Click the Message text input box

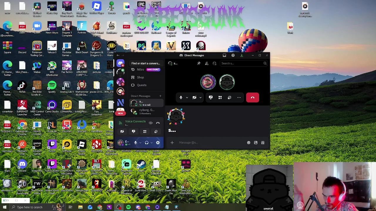[x=211, y=143]
